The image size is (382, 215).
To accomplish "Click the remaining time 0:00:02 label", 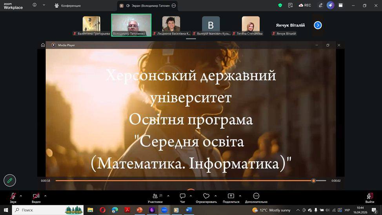I will click(336, 181).
